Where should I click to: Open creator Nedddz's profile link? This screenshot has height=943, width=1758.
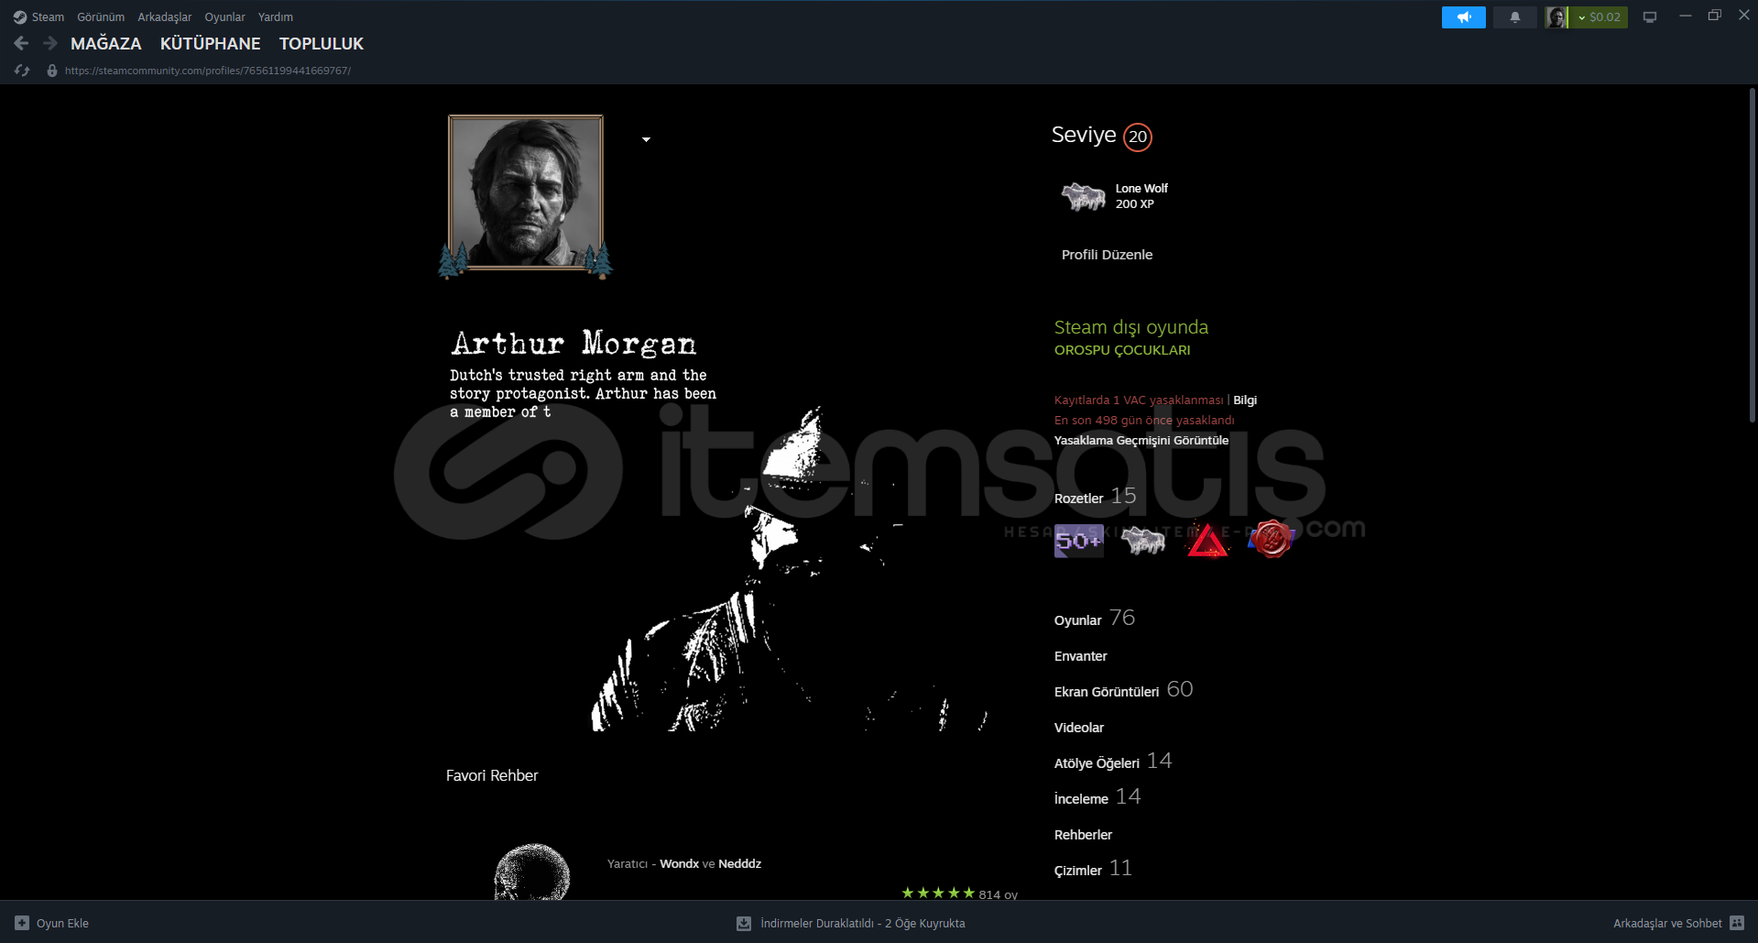click(740, 864)
